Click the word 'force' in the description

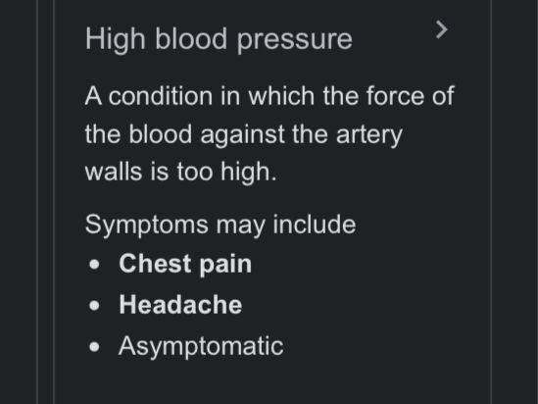point(395,96)
